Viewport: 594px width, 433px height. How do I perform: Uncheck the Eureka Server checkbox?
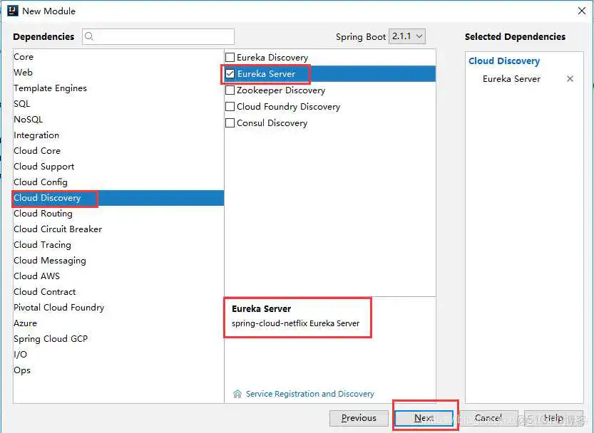[x=230, y=74]
